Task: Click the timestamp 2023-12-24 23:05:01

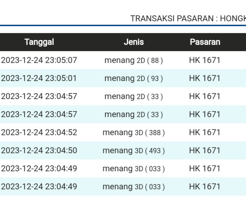Action: click(39, 78)
